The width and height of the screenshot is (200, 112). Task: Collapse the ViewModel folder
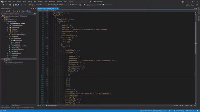point(8,37)
